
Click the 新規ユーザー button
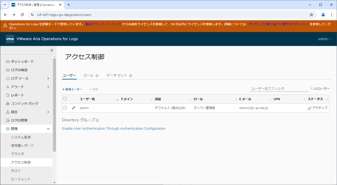pyautogui.click(x=72, y=89)
